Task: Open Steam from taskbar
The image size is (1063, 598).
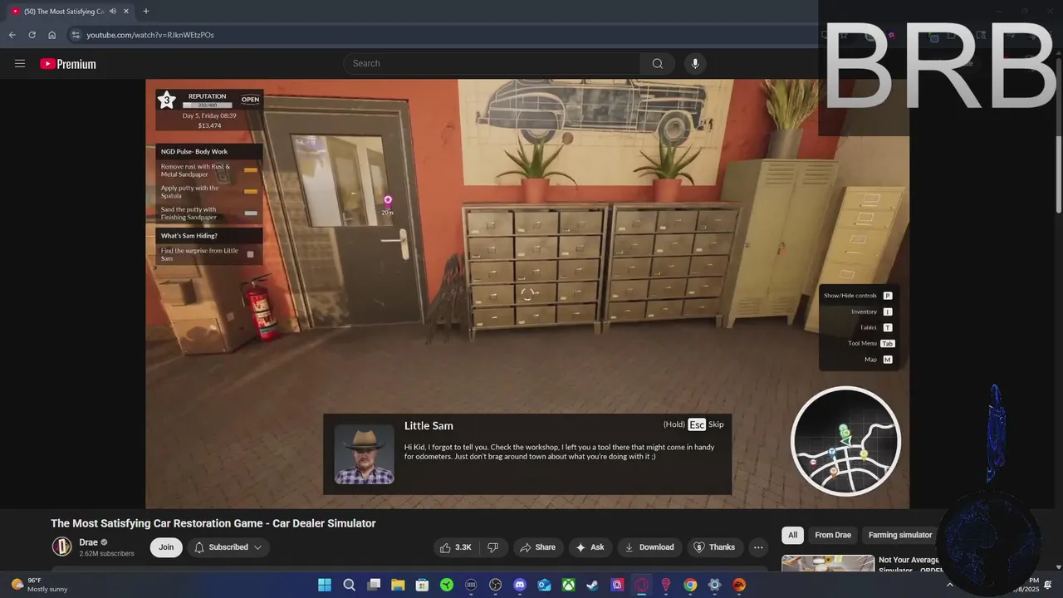Action: (x=592, y=585)
